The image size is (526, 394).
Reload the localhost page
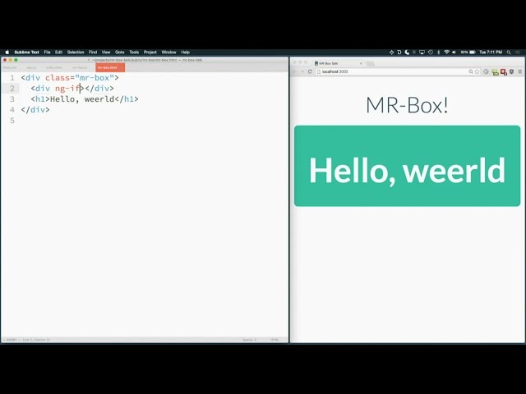coord(310,71)
